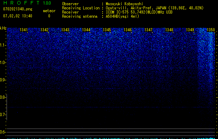Click time marker 1343
Screen dimensions: 218x139
click(x=65, y=30)
